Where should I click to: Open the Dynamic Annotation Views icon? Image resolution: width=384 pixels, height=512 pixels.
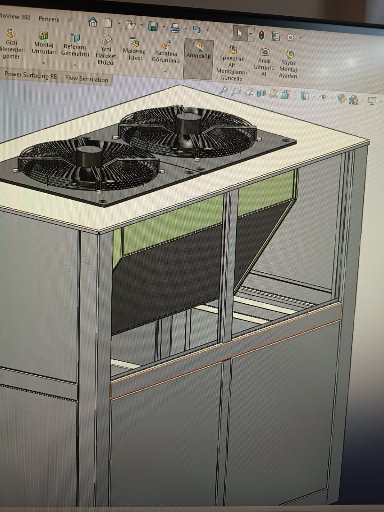pyautogui.click(x=273, y=94)
